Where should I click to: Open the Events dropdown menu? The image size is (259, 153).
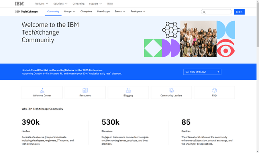coord(120,12)
